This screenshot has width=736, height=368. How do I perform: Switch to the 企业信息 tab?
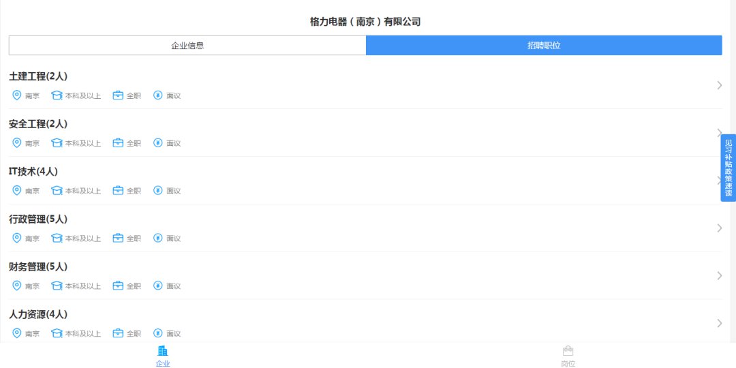point(187,46)
